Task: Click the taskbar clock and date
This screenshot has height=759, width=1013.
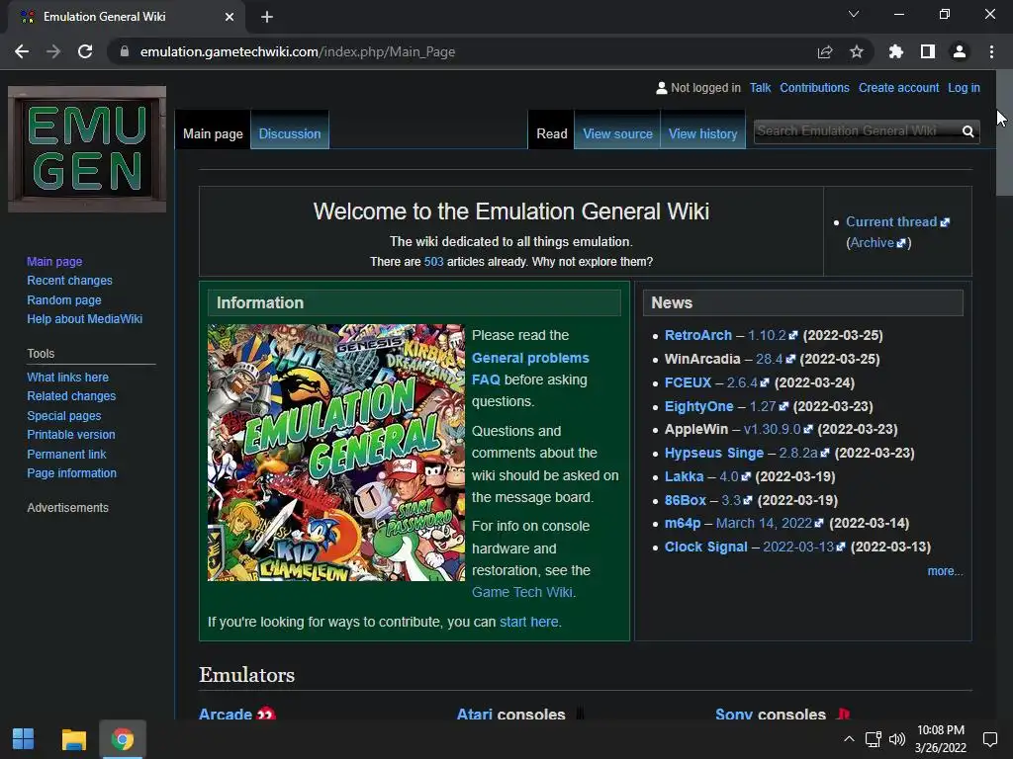Action: pyautogui.click(x=941, y=739)
